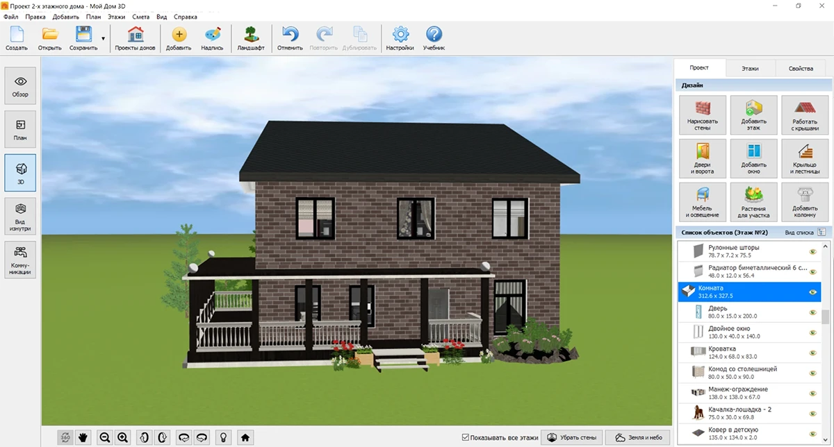Select Кроватка in object list
The image size is (834, 447).
[x=749, y=352]
